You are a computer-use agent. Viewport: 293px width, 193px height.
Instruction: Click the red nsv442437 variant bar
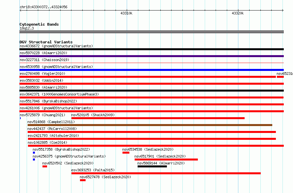(x=152, y=132)
